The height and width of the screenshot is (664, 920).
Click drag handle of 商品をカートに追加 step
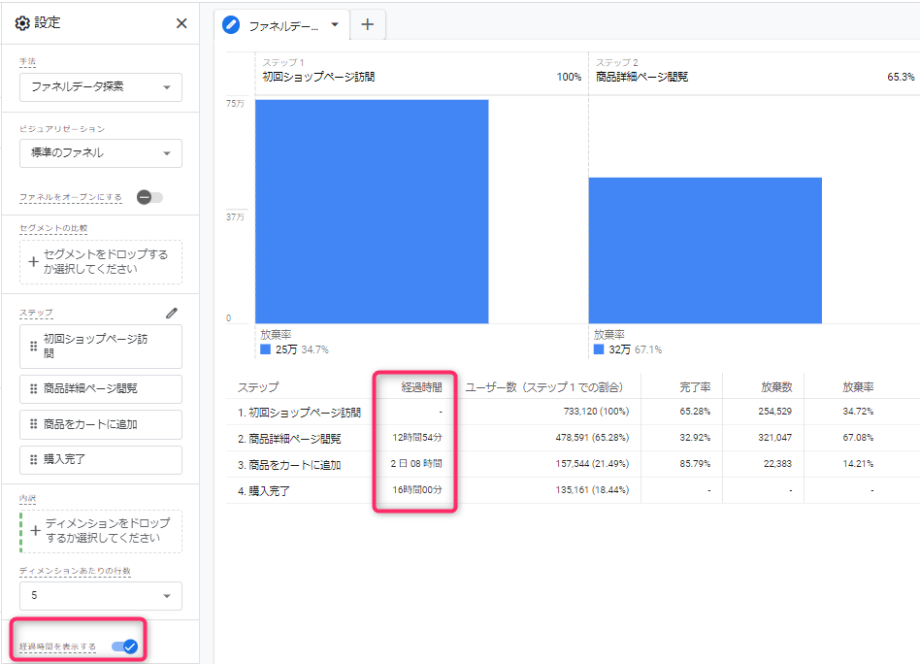pyautogui.click(x=34, y=424)
